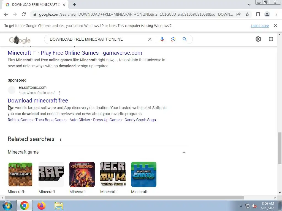View site information via lock icon
Image resolution: width=282 pixels, height=211 pixels.
pos(35,14)
